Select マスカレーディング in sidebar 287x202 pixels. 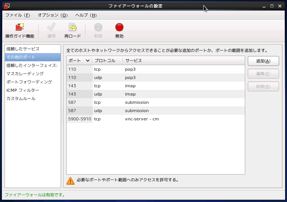pyautogui.click(x=33, y=74)
